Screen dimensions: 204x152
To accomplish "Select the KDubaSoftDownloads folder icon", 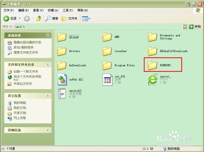I will 152,51.
